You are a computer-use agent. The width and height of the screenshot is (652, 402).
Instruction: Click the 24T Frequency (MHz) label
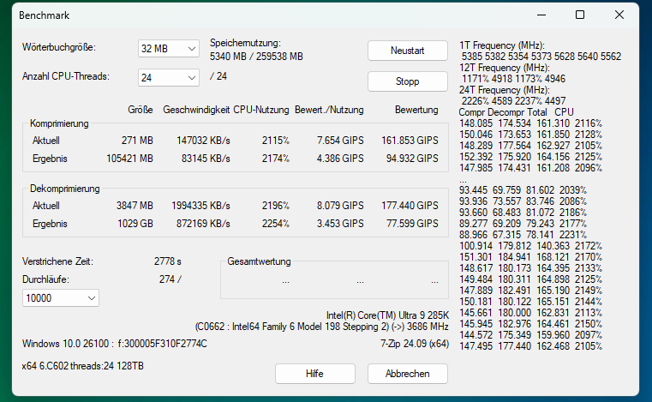(505, 90)
